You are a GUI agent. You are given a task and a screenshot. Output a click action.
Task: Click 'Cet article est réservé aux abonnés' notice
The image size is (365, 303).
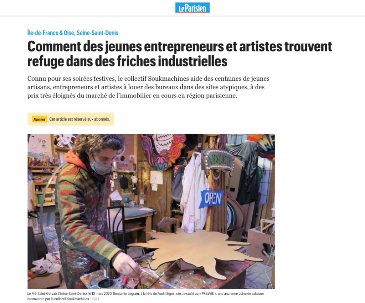click(x=79, y=119)
